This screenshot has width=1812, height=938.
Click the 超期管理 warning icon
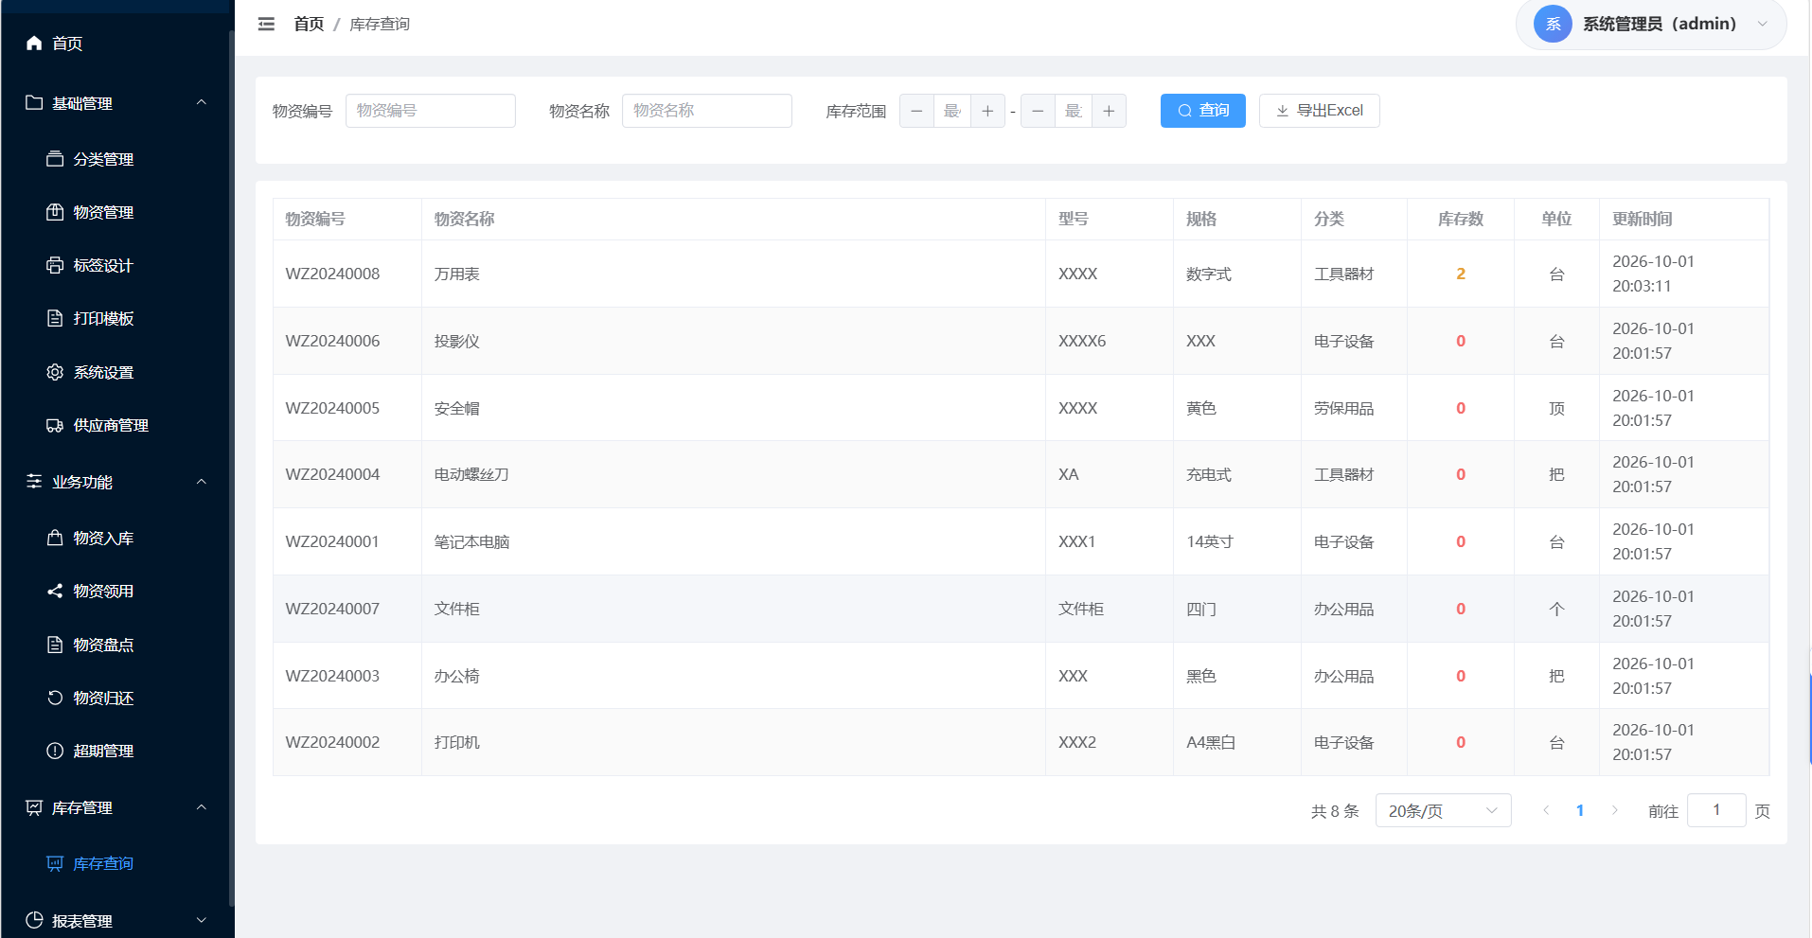click(55, 751)
